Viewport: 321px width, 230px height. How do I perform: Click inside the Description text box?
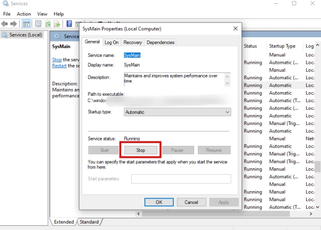[x=174, y=79]
